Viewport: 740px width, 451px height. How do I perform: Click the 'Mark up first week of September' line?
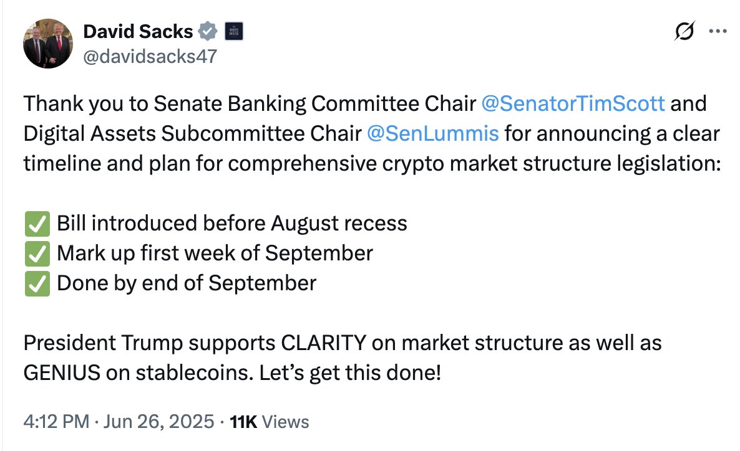[x=215, y=253]
